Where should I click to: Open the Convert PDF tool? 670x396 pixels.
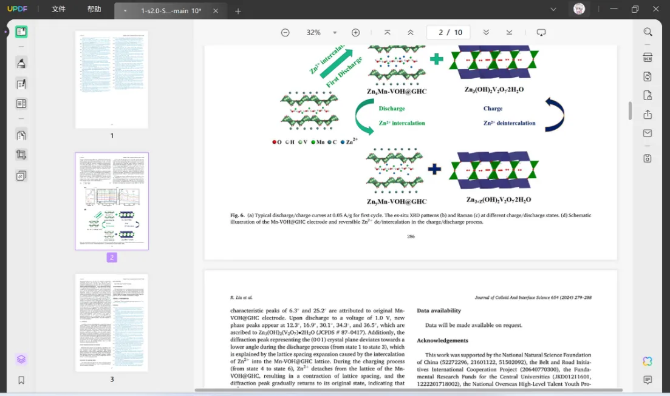(x=648, y=76)
